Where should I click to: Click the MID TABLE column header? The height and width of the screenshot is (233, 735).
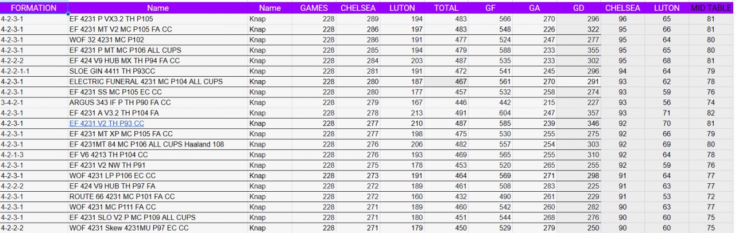pyautogui.click(x=711, y=8)
